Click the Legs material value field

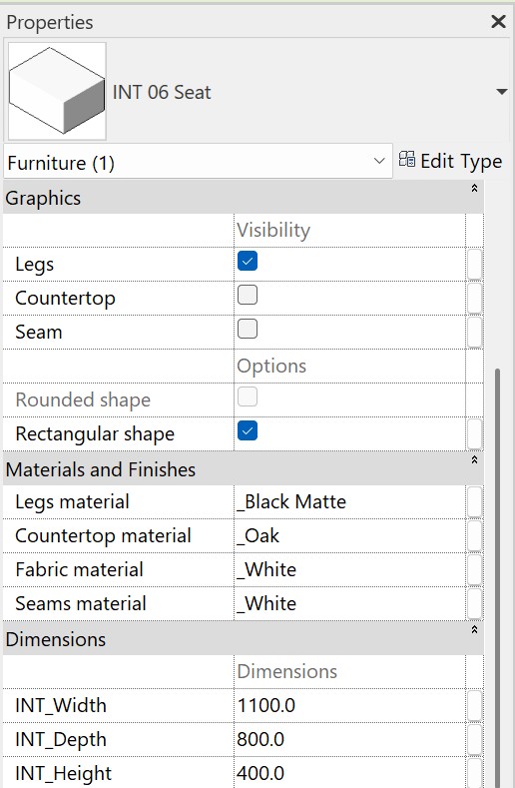point(349,501)
